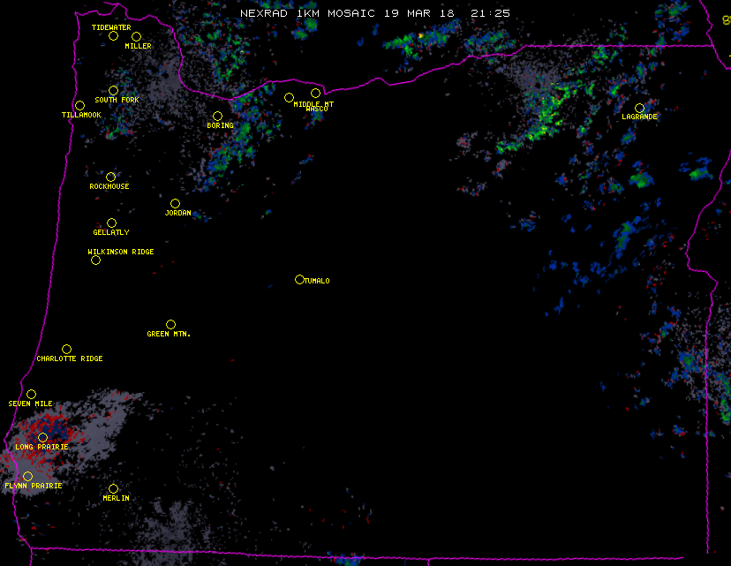The width and height of the screenshot is (731, 566).
Task: Click the Wasco station circle marker
Action: 315,94
